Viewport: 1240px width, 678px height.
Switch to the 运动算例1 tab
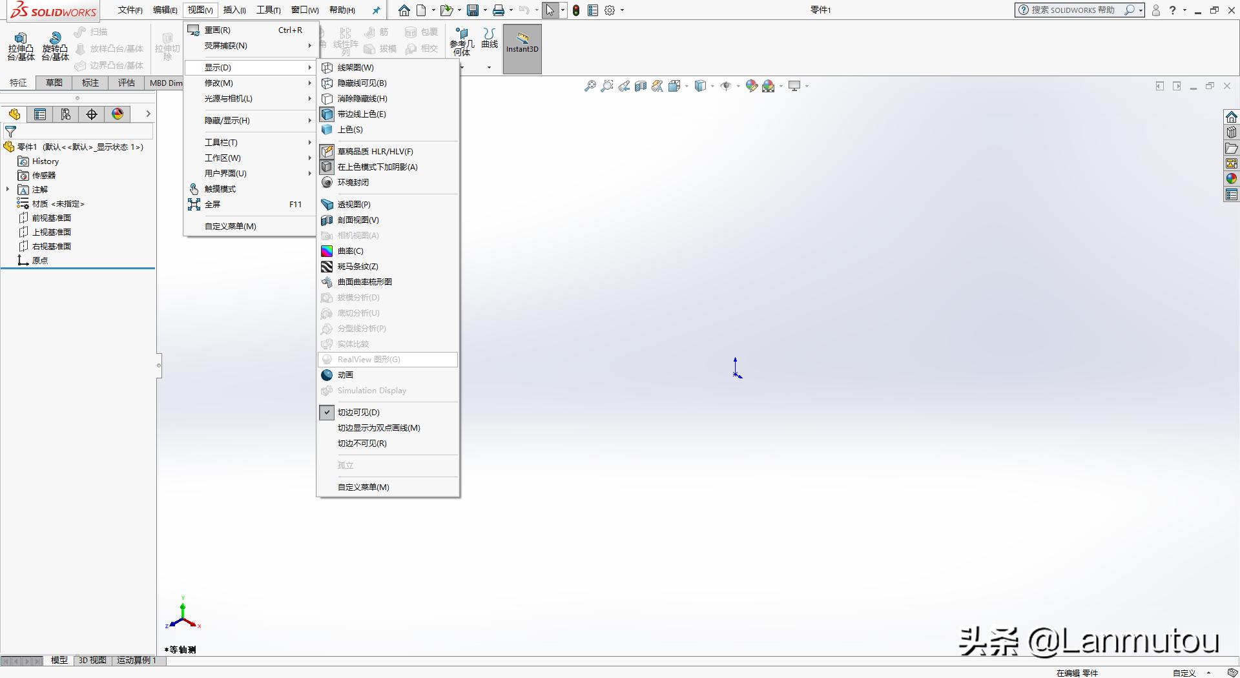click(x=136, y=660)
